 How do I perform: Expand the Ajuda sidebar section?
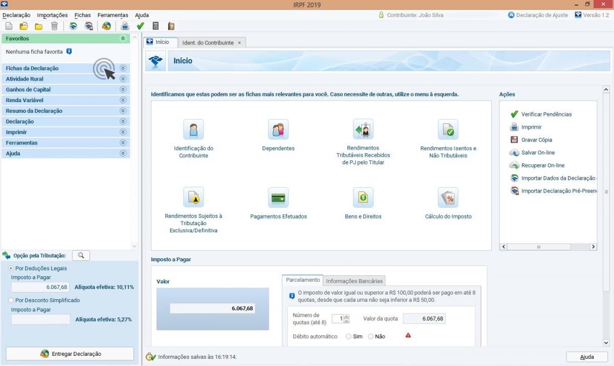click(x=123, y=153)
